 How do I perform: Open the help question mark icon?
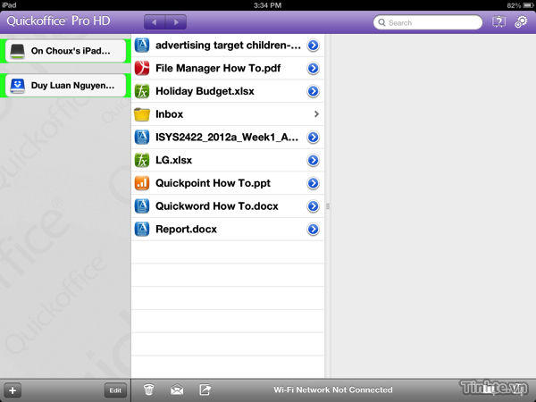pyautogui.click(x=501, y=22)
